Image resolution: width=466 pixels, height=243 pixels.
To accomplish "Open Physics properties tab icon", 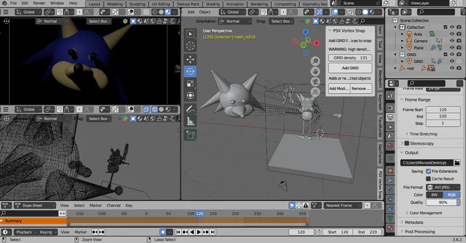I will (x=390, y=199).
